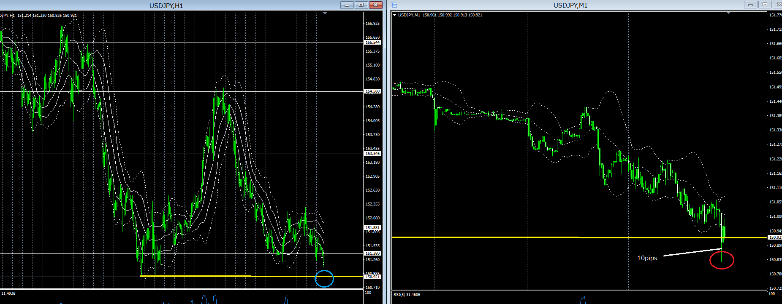Click the chart shift triangle on M1 chart
Screen dimensions: 782x304
coord(728,13)
